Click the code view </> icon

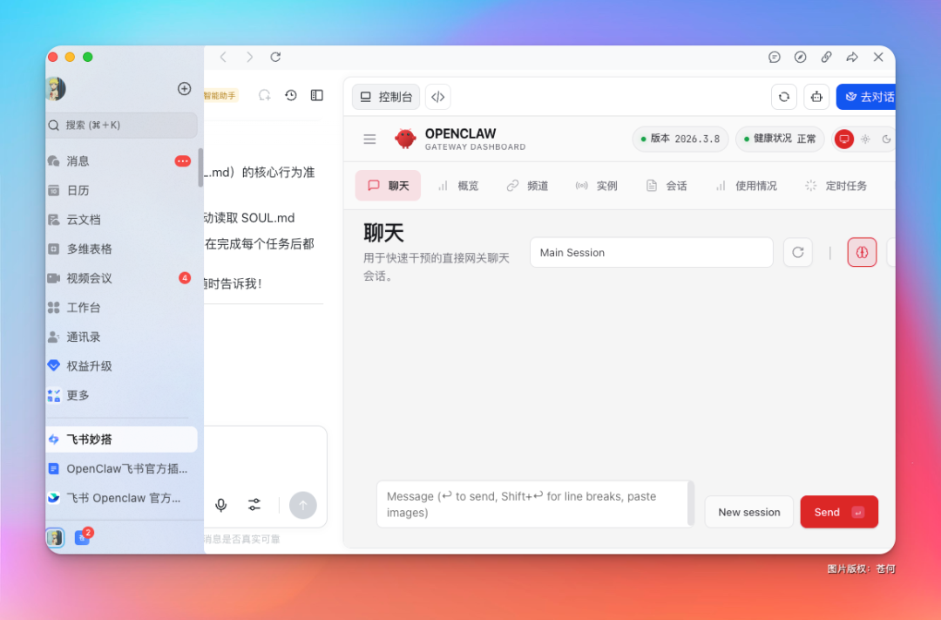[437, 97]
